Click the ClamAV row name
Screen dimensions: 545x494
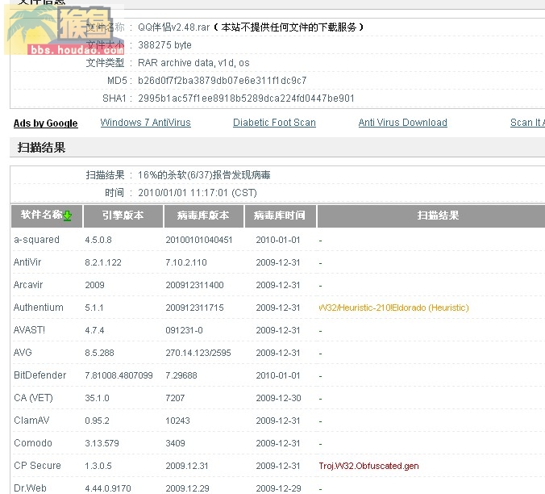tap(31, 421)
